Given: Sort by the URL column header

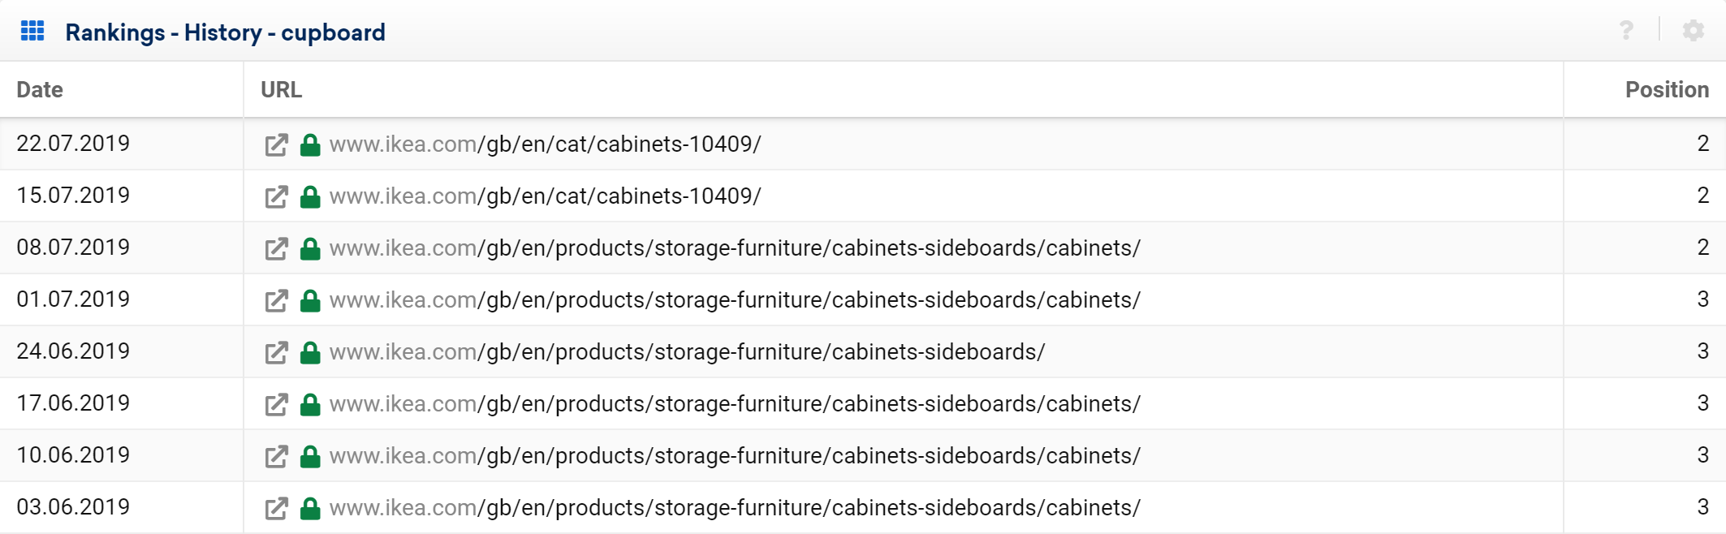Looking at the screenshot, I should (x=281, y=89).
